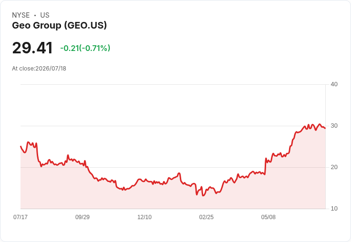The height and width of the screenshot is (242, 351).
Task: Click the 40 y-axis price label
Action: tap(334, 84)
